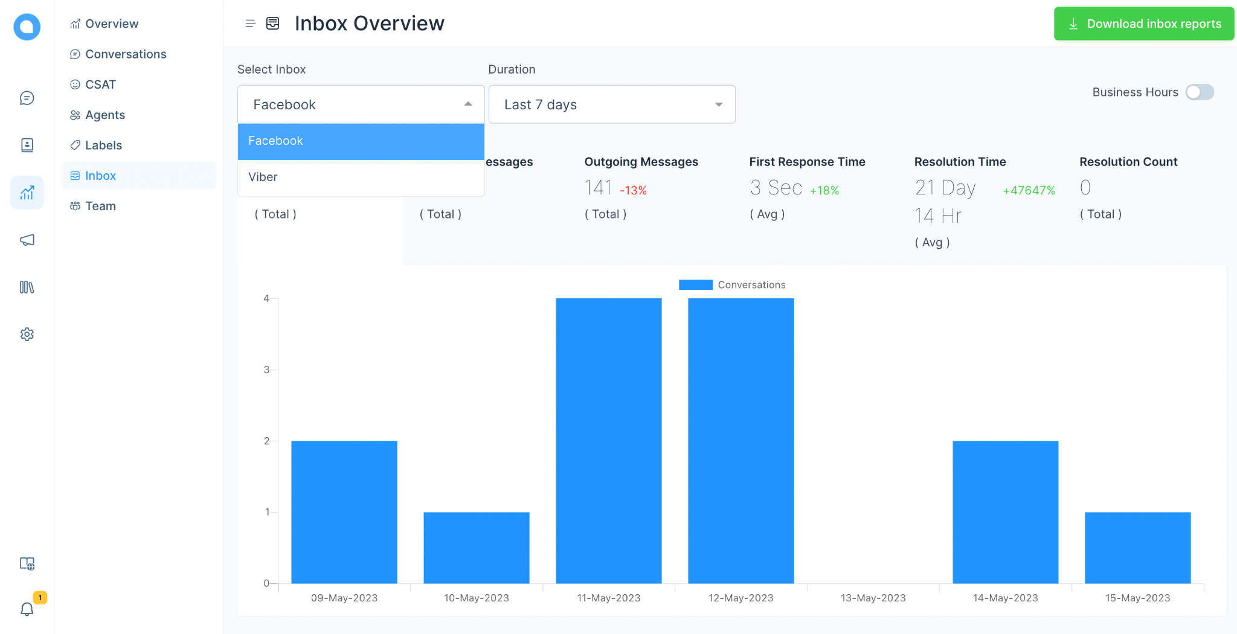Open the Campaigns megaphone icon
The image size is (1237, 634).
click(x=27, y=240)
